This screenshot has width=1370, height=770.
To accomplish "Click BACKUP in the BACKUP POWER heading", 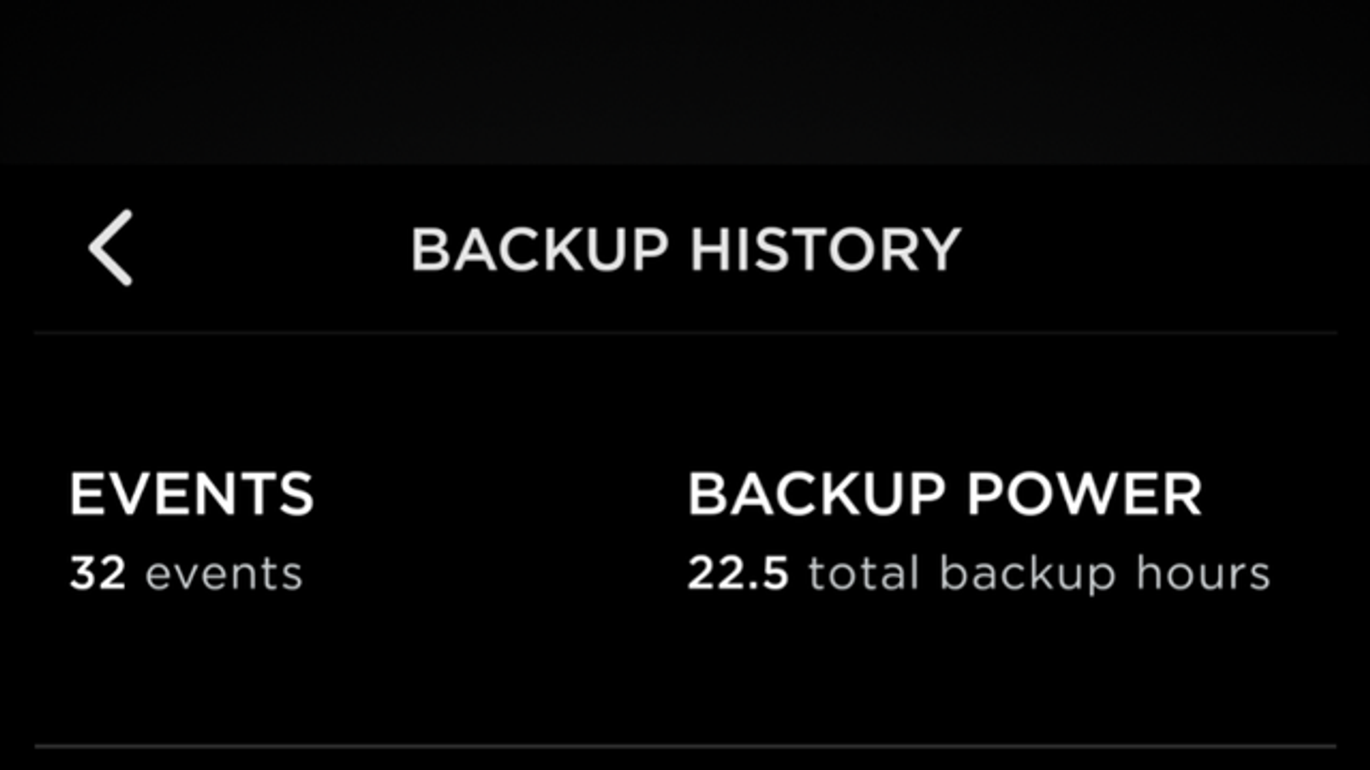I will point(817,495).
